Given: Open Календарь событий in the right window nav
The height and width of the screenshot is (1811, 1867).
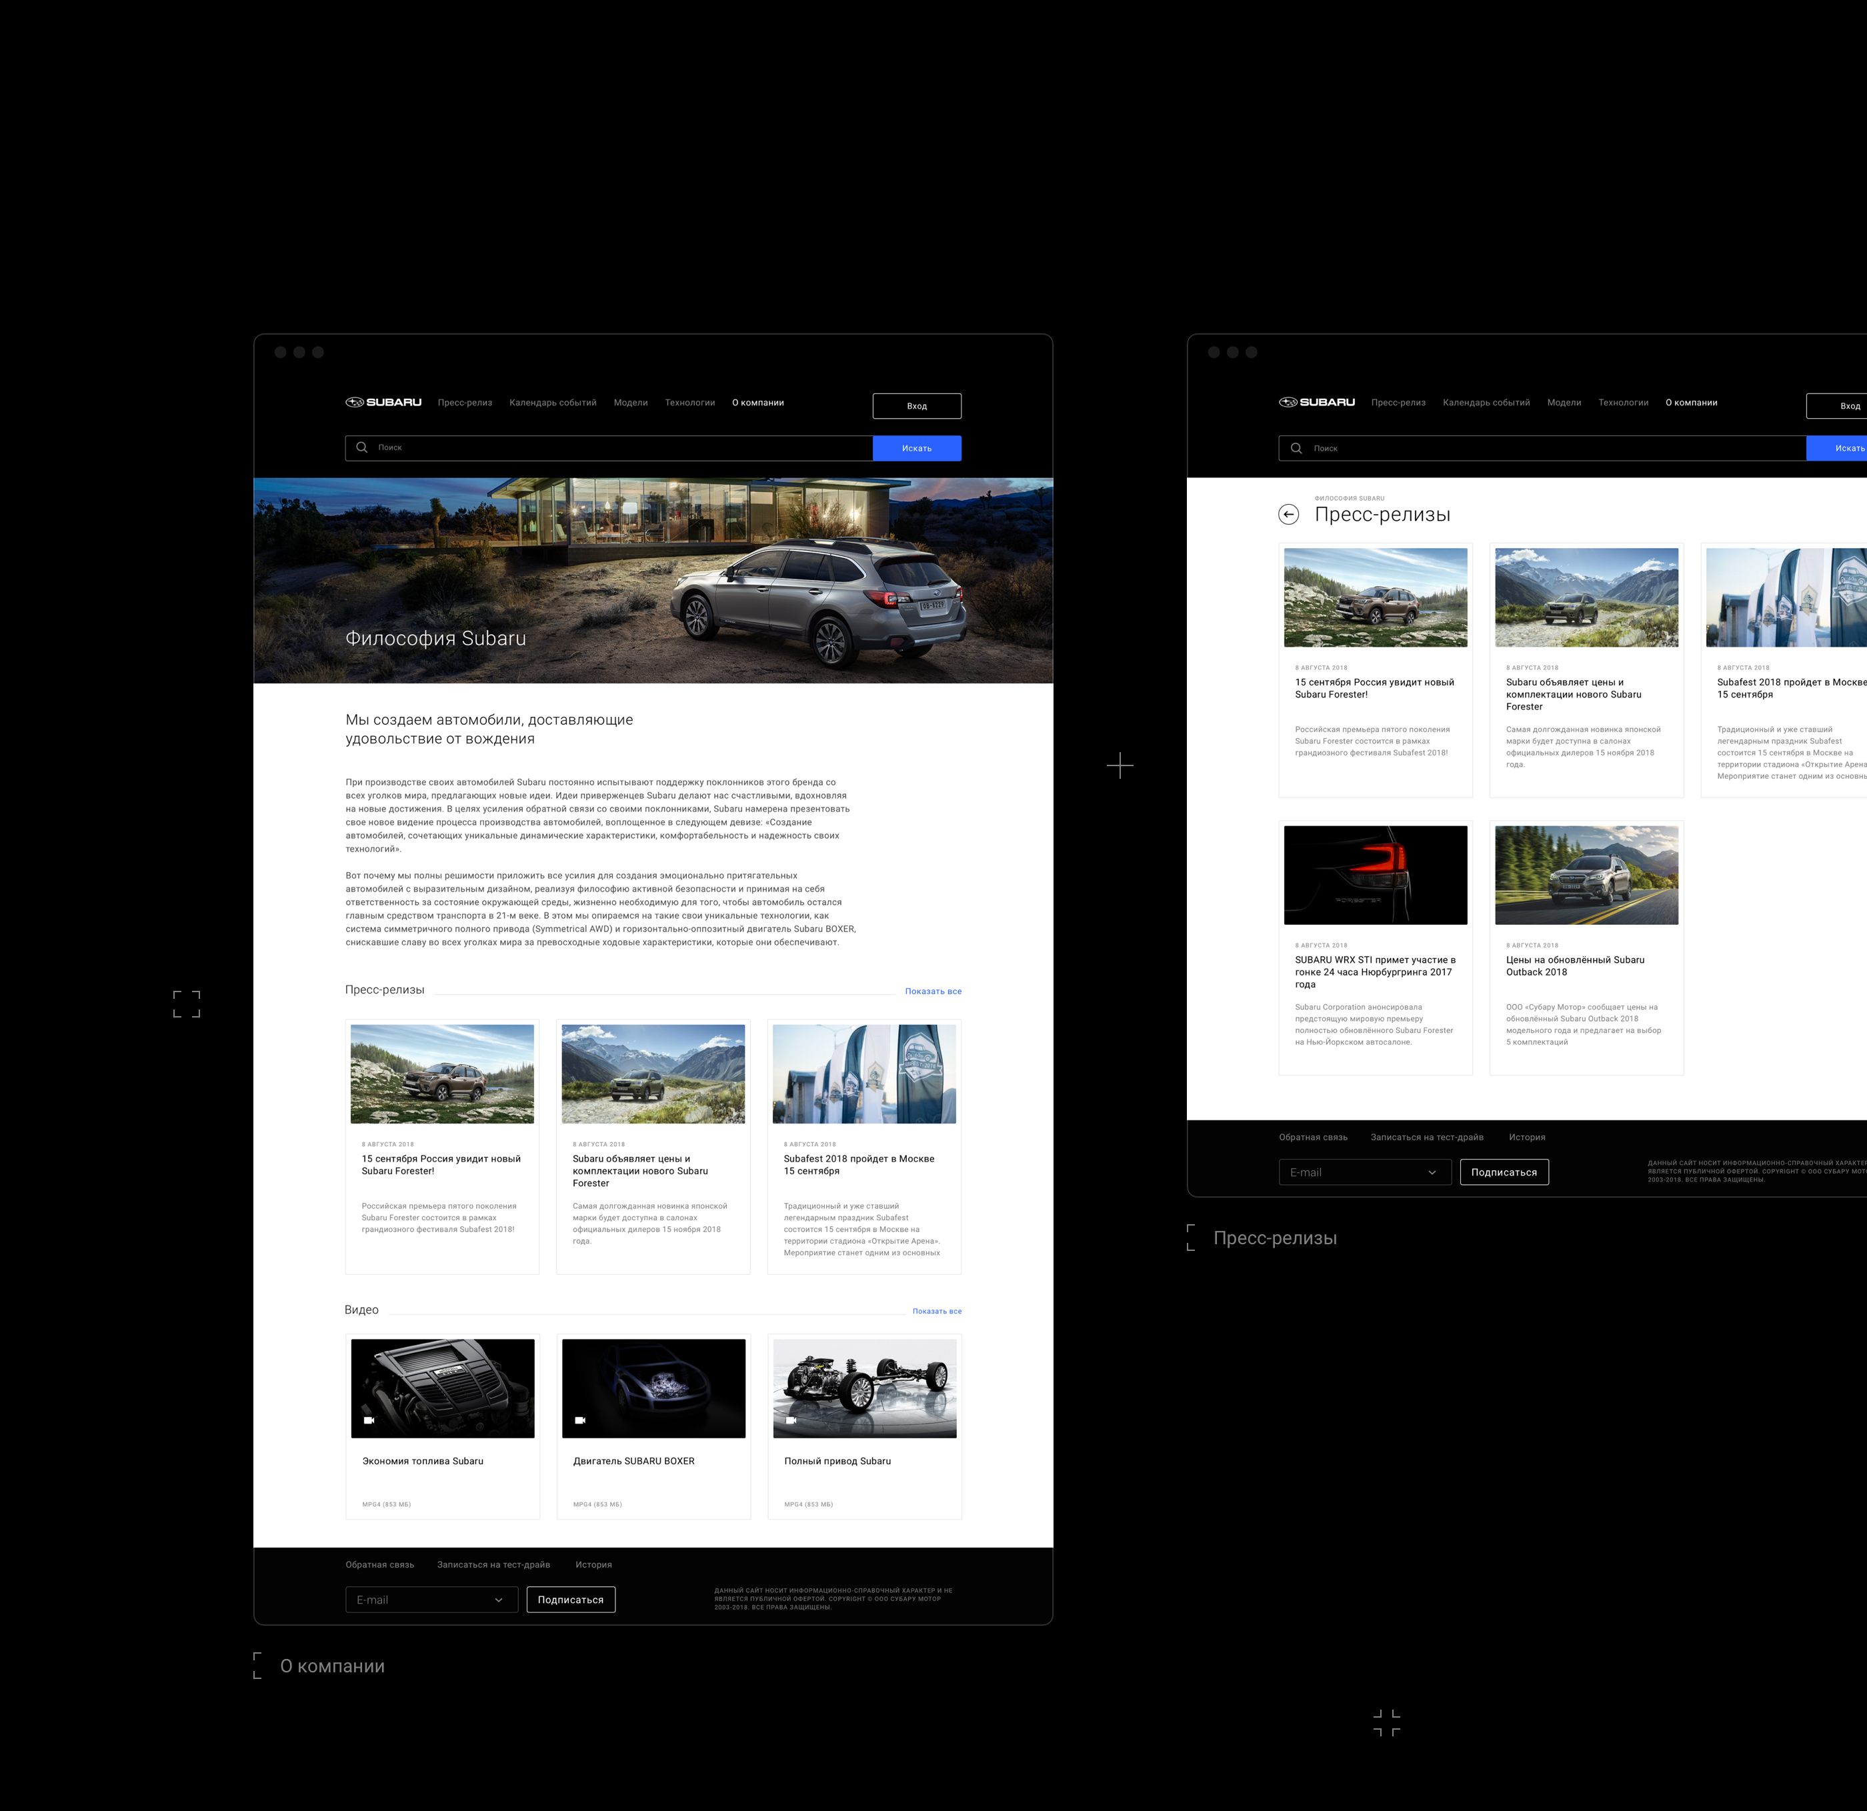Looking at the screenshot, I should click(1486, 403).
